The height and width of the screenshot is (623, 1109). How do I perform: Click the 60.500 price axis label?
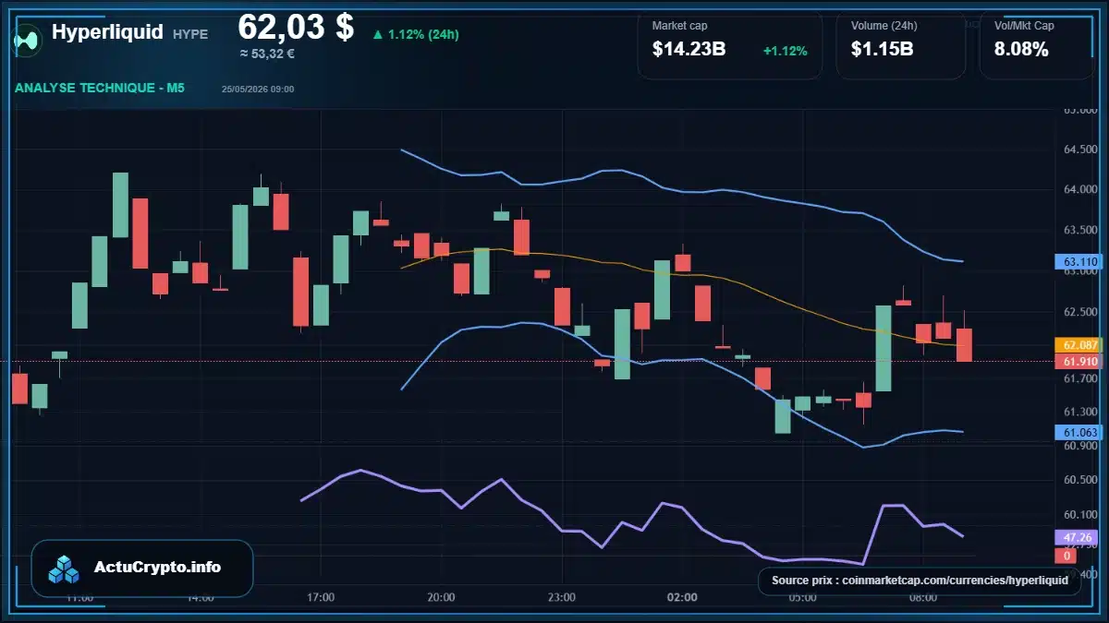pos(1080,480)
